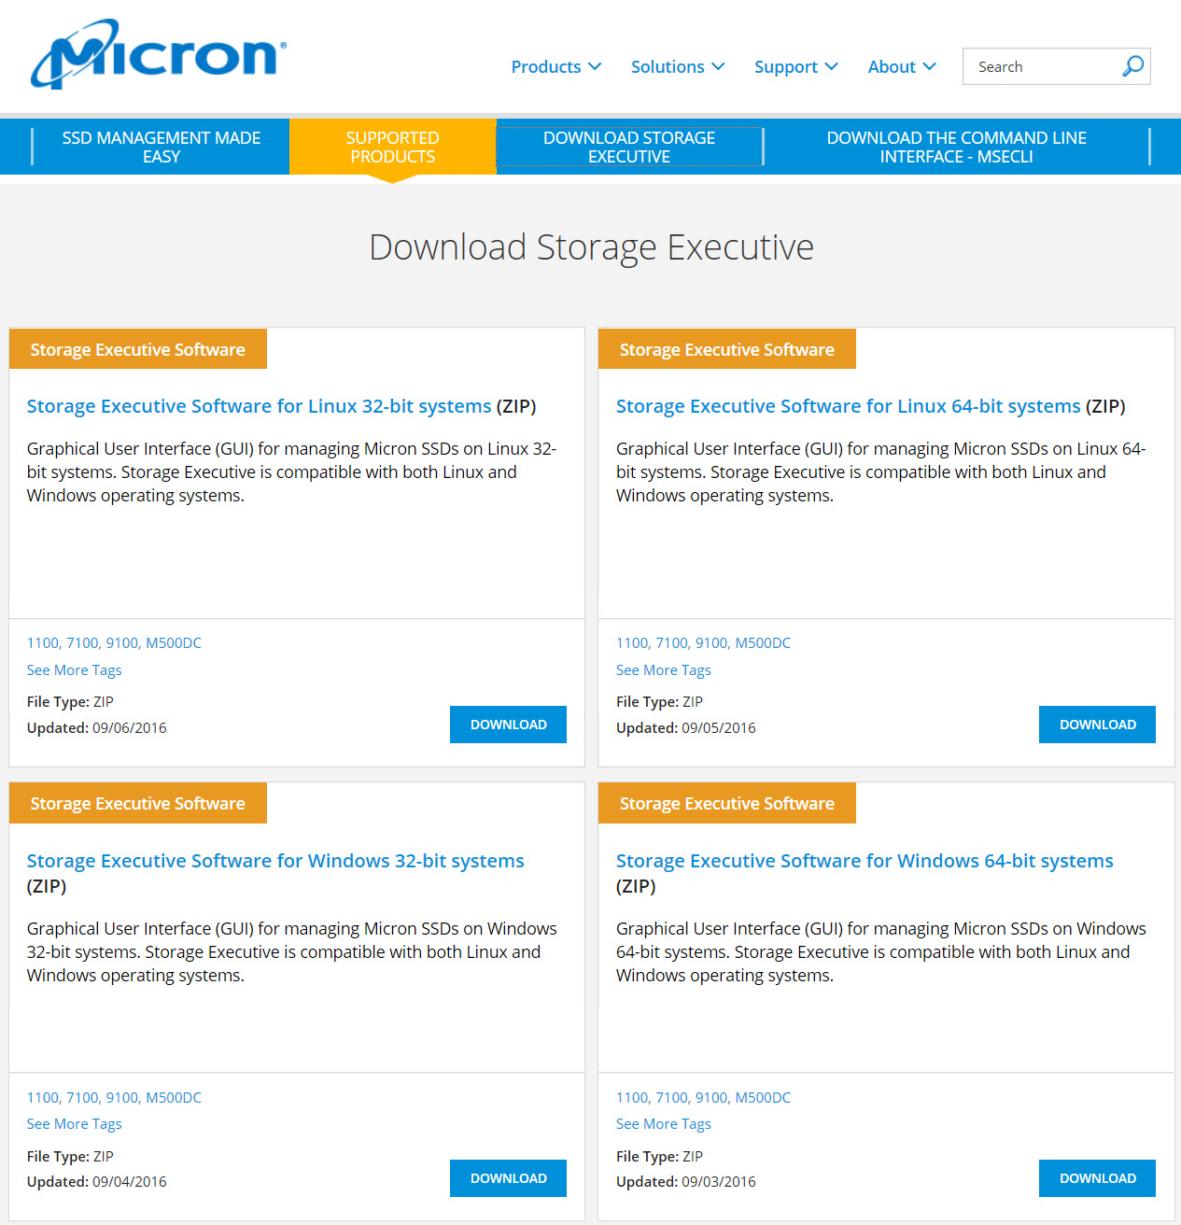Viewport: 1181px width, 1225px height.
Task: Open Storage Executive for Windows 64-bit link
Action: (865, 861)
